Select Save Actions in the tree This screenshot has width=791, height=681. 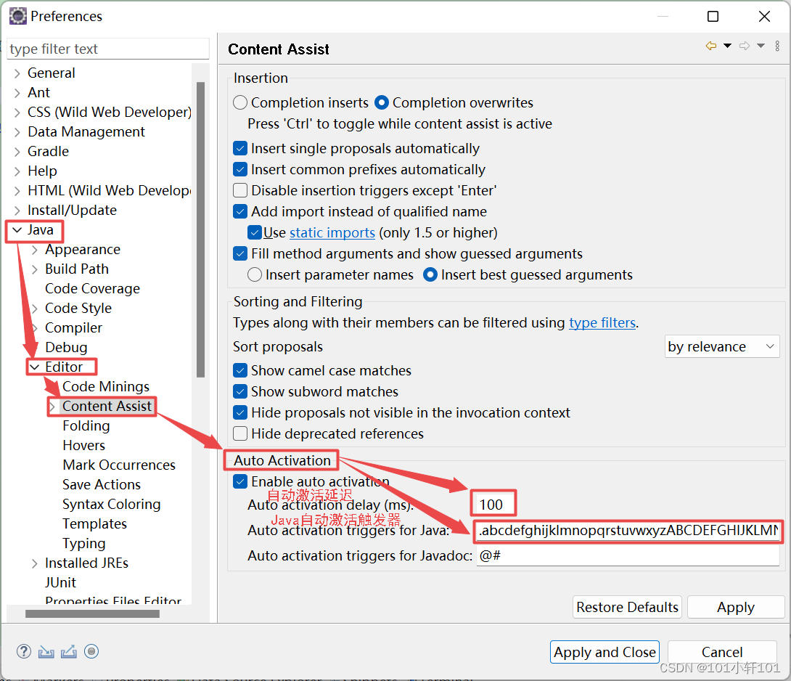[x=102, y=485]
